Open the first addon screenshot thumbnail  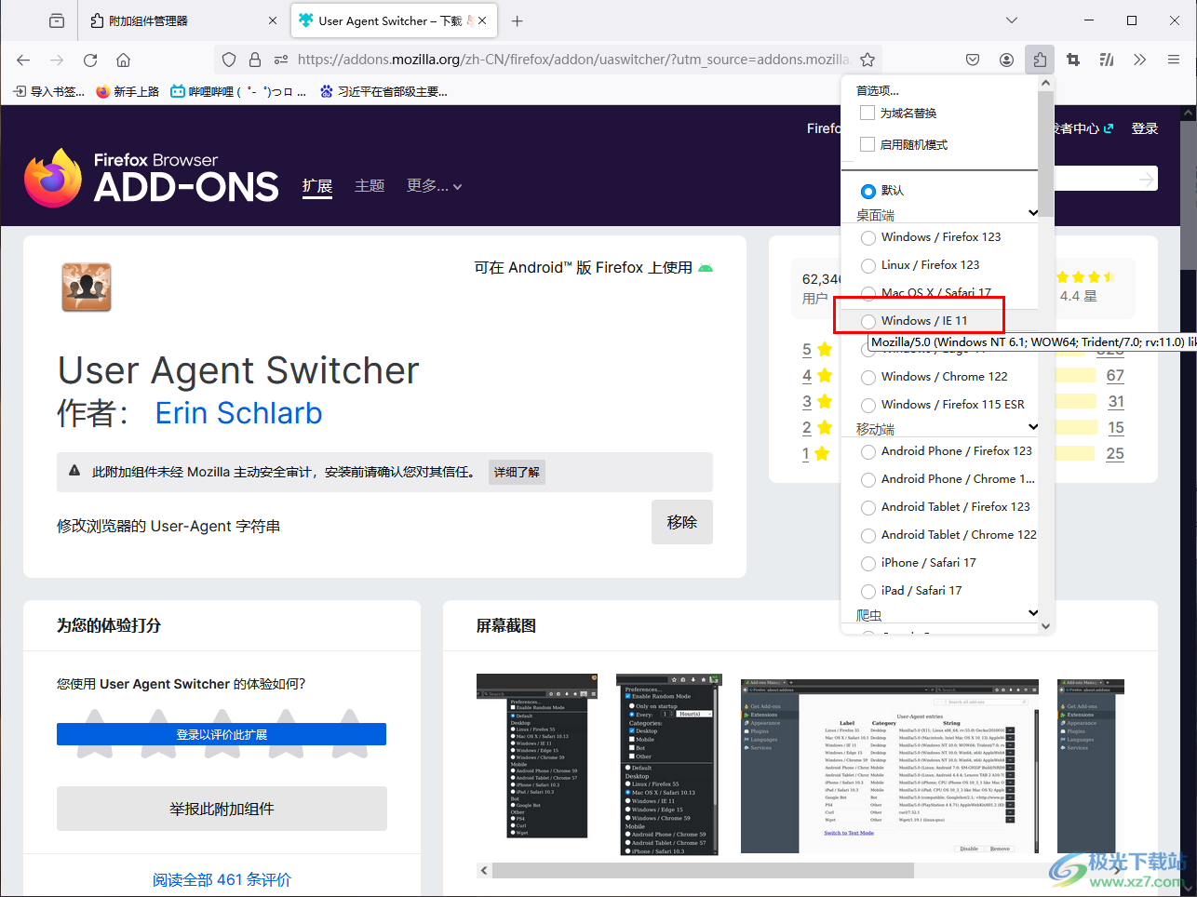[x=537, y=756]
